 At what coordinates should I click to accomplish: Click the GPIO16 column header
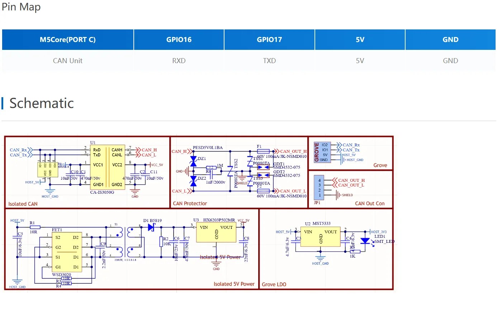point(179,40)
